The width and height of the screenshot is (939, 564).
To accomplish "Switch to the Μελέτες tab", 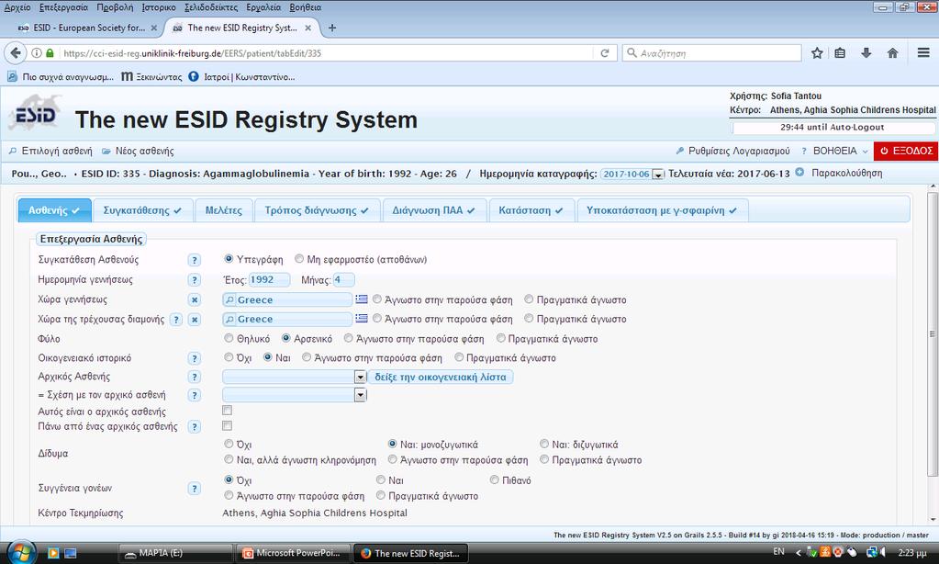I will [x=223, y=210].
